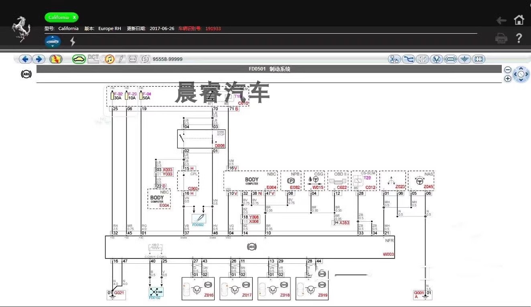Click the C010 SCM fuse box label
531x307 pixels.
[243, 103]
